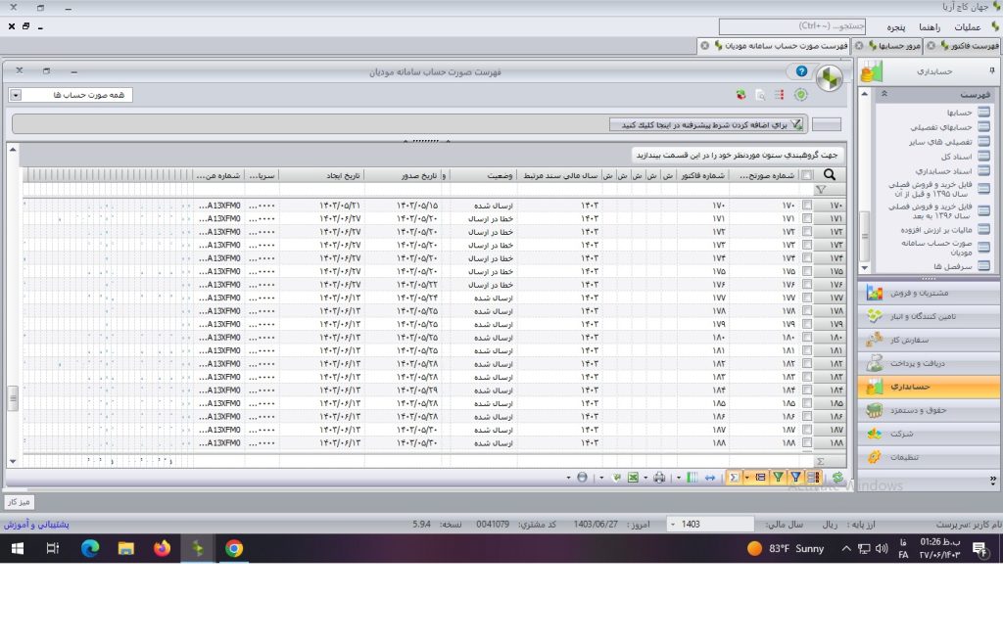Click the پشتیبانی و آموزش link
This screenshot has height=643, width=1003.
click(35, 525)
